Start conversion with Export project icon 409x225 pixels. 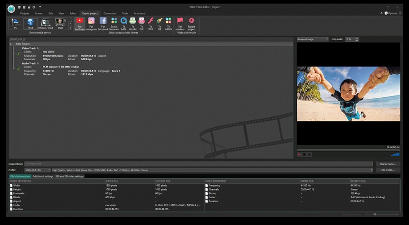click(x=191, y=23)
